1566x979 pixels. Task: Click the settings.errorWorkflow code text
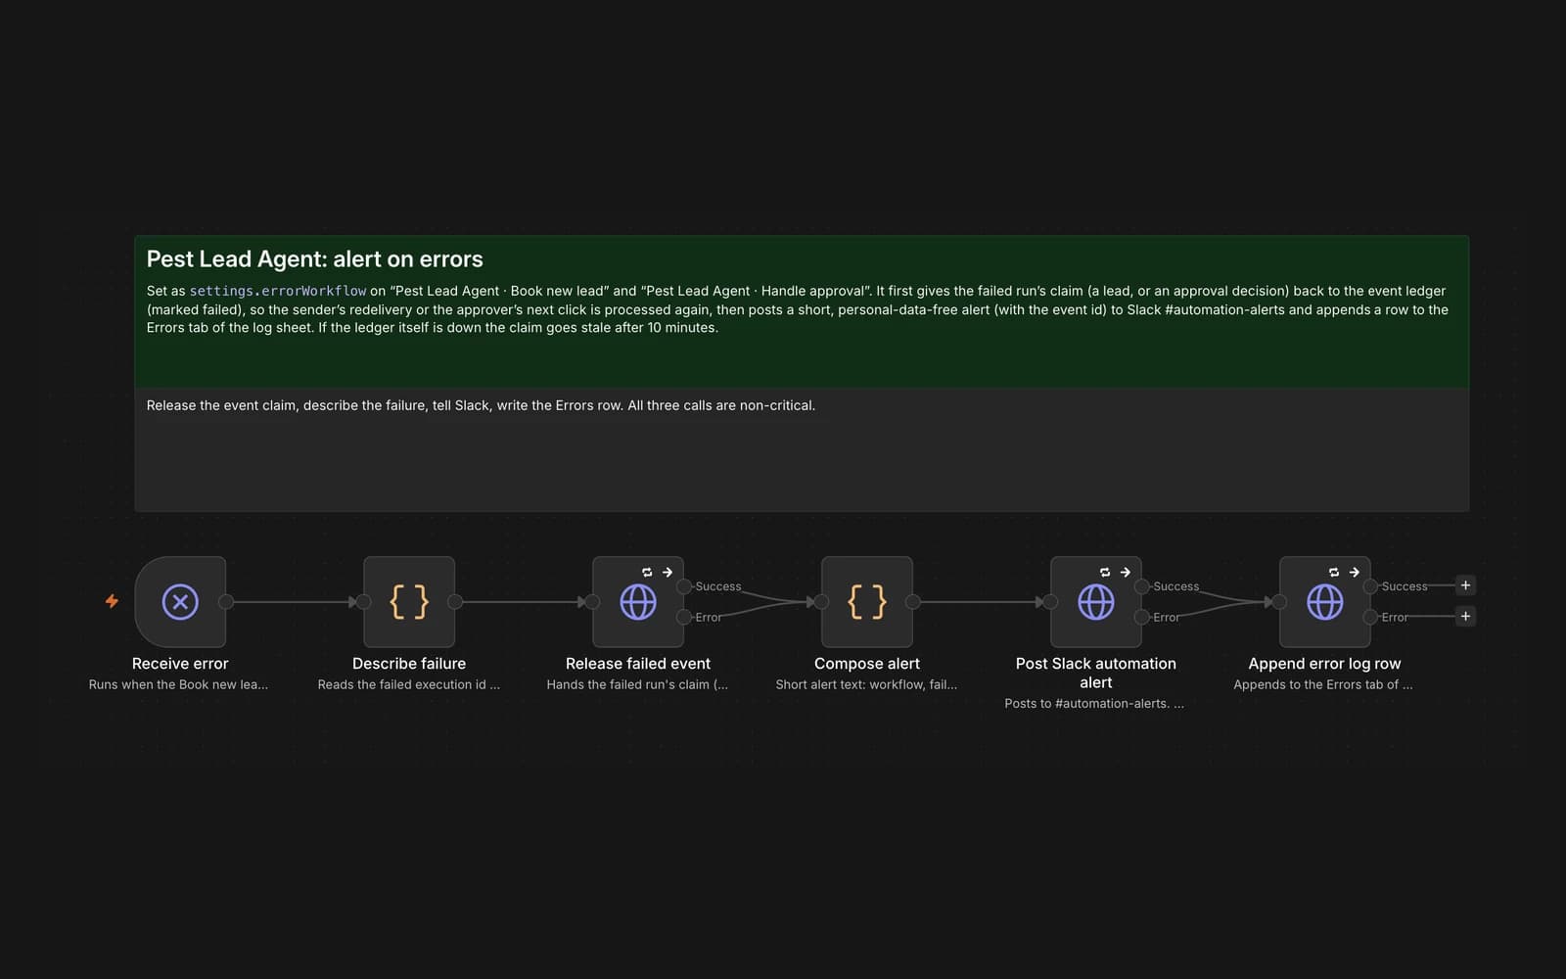click(x=278, y=291)
